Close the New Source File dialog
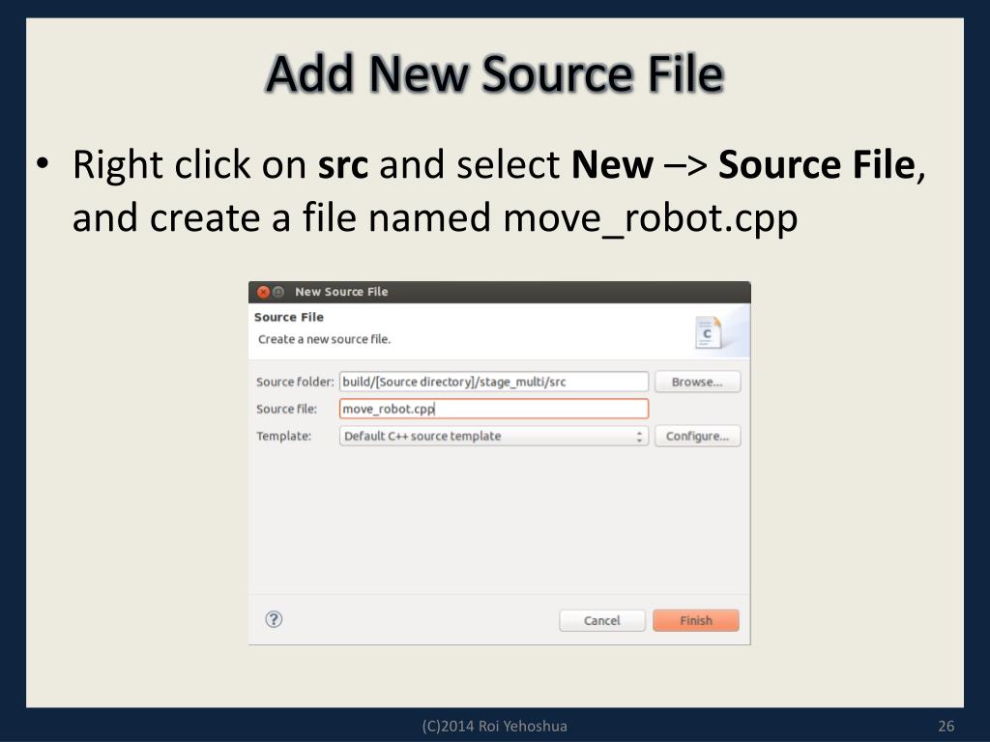The width and height of the screenshot is (990, 742). [263, 292]
